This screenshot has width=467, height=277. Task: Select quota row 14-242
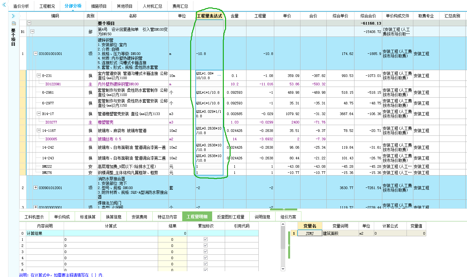point(48,147)
